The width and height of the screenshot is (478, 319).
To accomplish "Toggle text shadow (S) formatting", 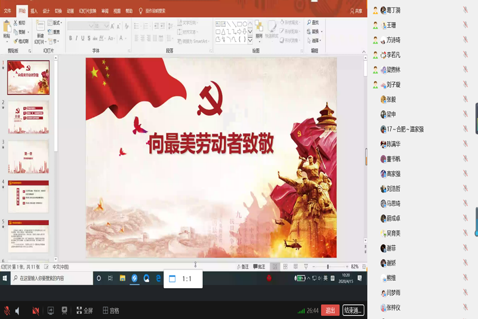I will click(89, 38).
